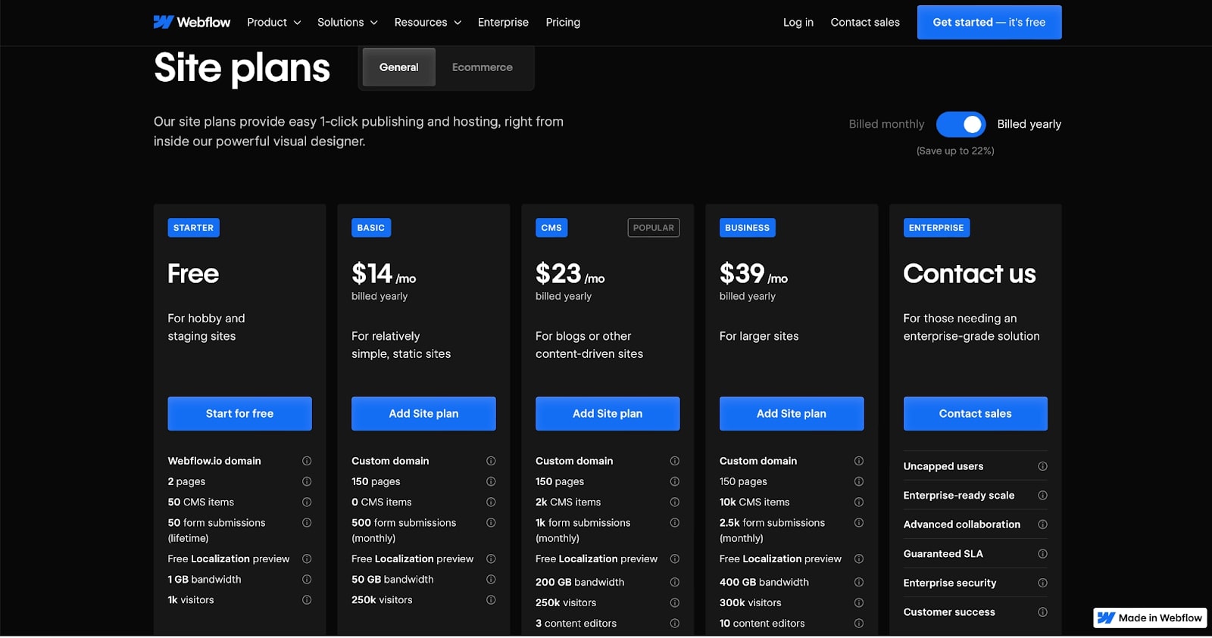Screen dimensions: 1212x638
Task: Show info for Starter Free Localization preview
Action: (307, 559)
